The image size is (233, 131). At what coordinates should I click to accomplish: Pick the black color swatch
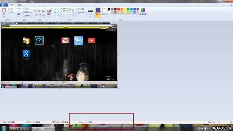click(109, 9)
